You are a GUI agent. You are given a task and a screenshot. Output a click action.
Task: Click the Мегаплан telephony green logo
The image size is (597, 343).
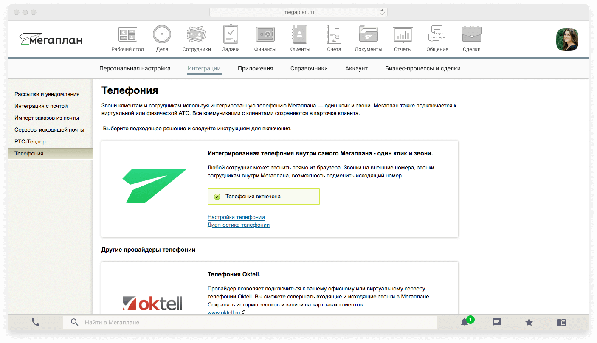pyautogui.click(x=154, y=186)
